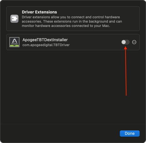Click the letter A in Apogee logo
Image resolution: width=146 pixels, height=143 pixels.
pyautogui.click(x=14, y=41)
